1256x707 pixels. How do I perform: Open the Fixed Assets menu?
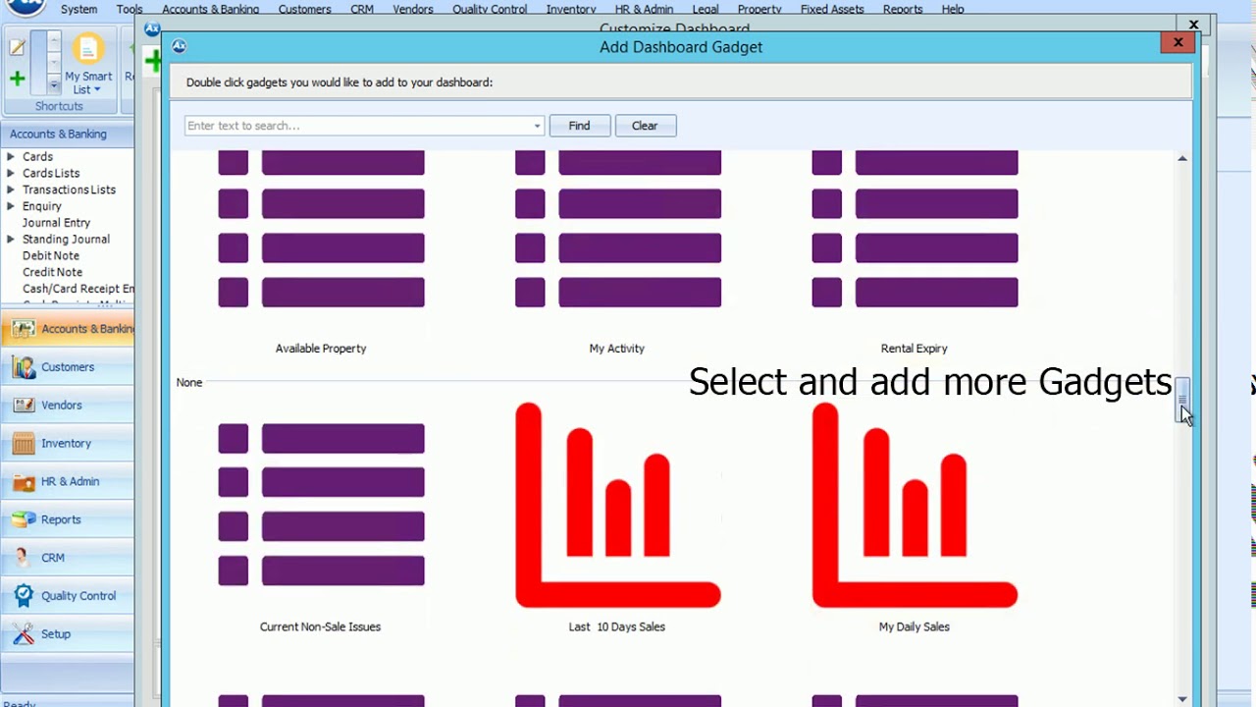click(832, 9)
